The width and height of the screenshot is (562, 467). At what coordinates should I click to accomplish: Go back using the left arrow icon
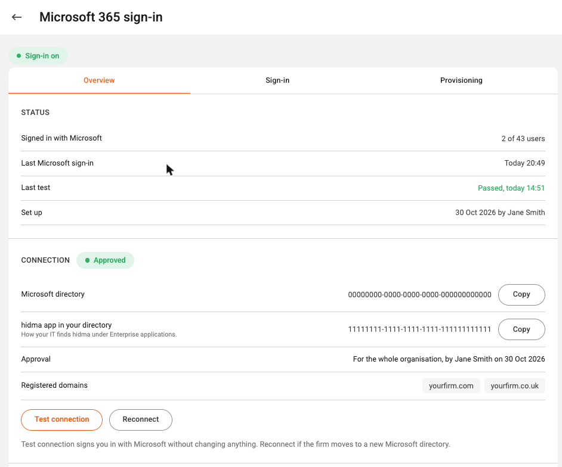(17, 17)
